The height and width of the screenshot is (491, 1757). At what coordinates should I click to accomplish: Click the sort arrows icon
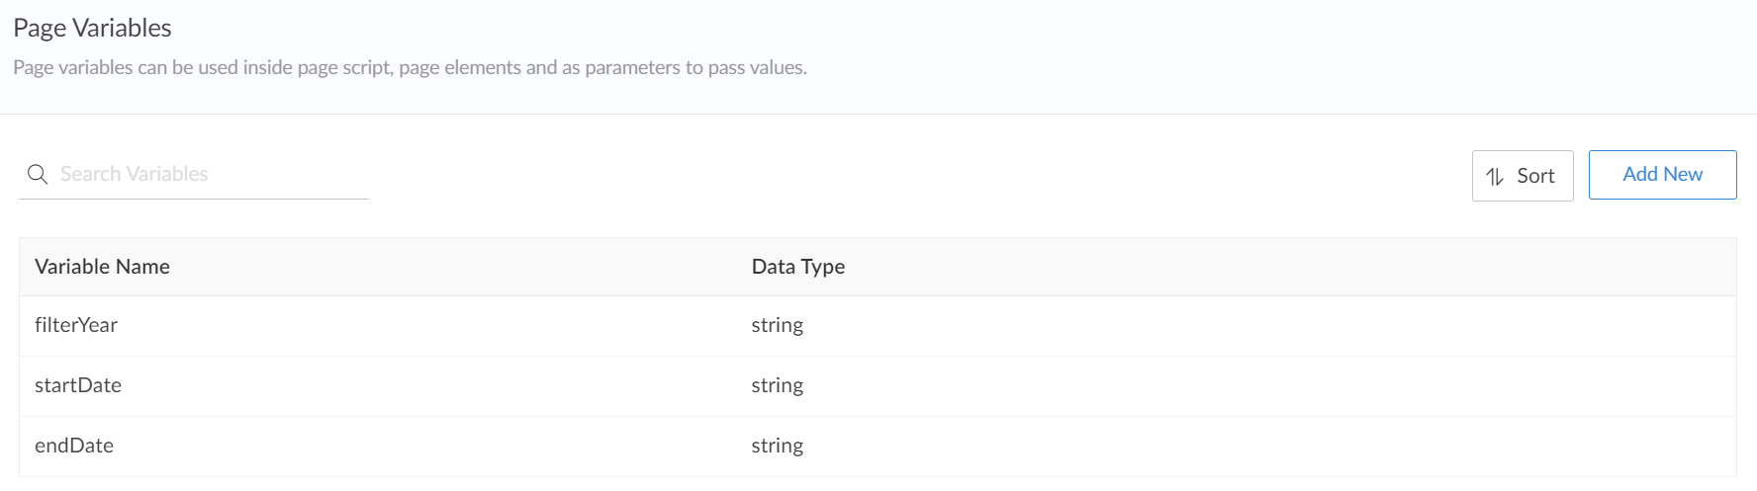pyautogui.click(x=1495, y=177)
